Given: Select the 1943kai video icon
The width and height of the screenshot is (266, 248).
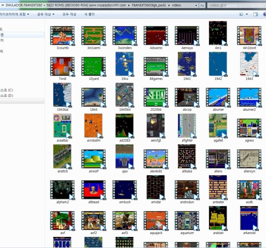Looking at the screenshot, I should (63, 95).
